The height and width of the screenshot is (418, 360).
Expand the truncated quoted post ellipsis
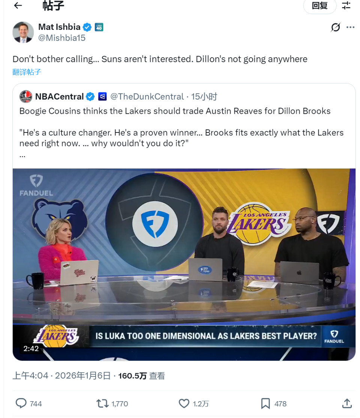[22, 156]
